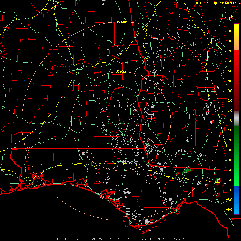Click the 50 NMI range ring label
The width and height of the screenshot is (241, 241).
(x=121, y=71)
